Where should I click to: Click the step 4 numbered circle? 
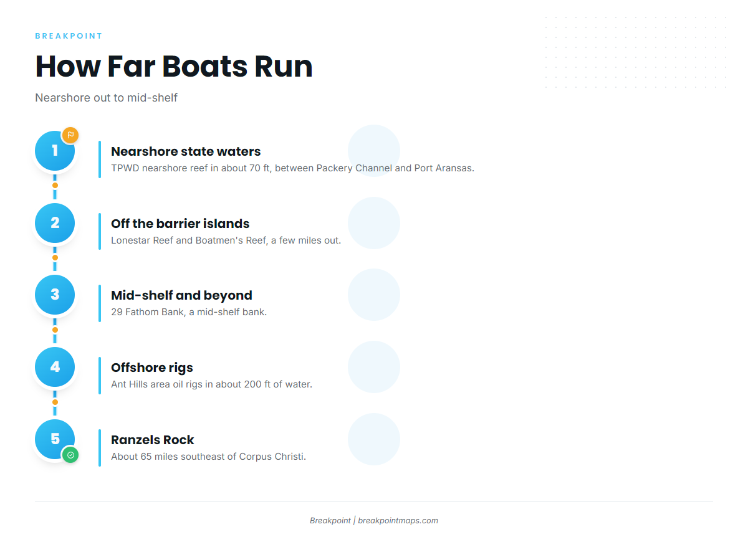pyautogui.click(x=55, y=367)
